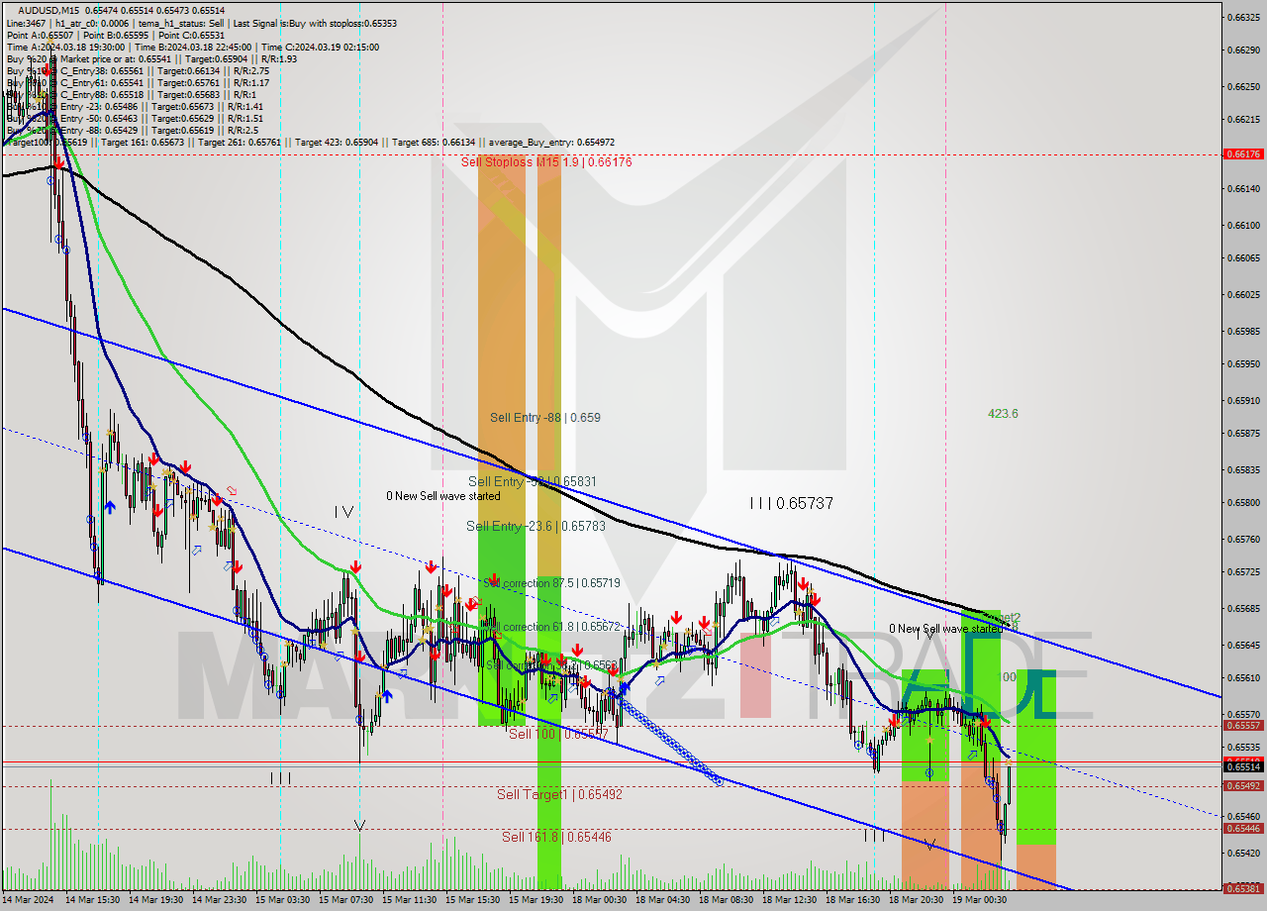The height and width of the screenshot is (911, 1267).
Task: Select the pink hollow down arrow near 14 Mar 23:30
Action: click(x=231, y=491)
